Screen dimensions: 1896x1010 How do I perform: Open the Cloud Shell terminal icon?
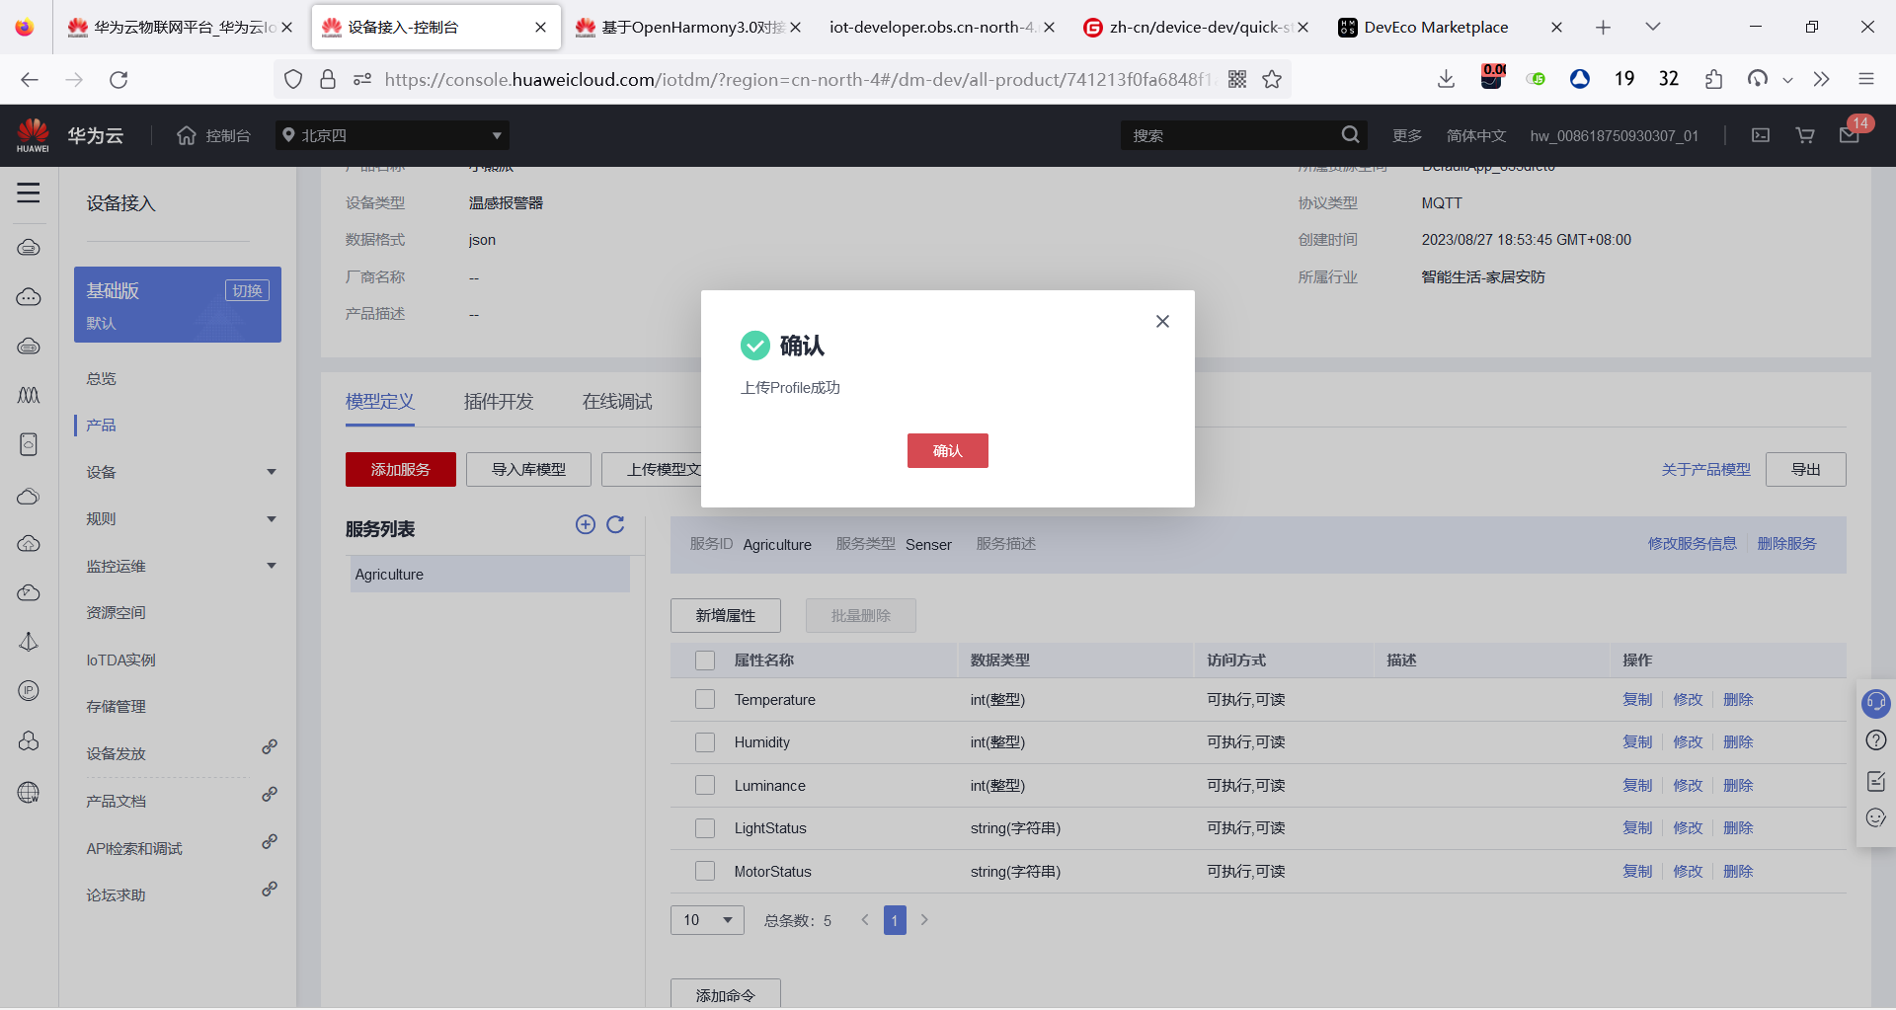click(1761, 135)
